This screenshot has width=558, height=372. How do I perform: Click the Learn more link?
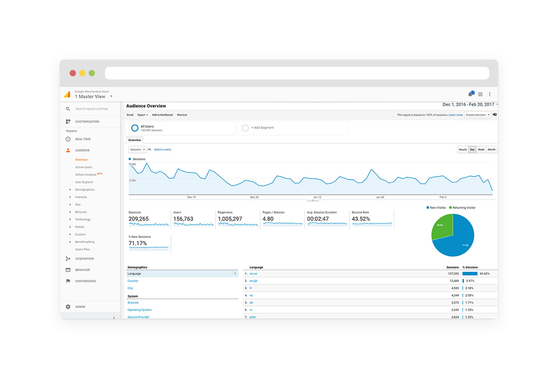click(x=456, y=115)
